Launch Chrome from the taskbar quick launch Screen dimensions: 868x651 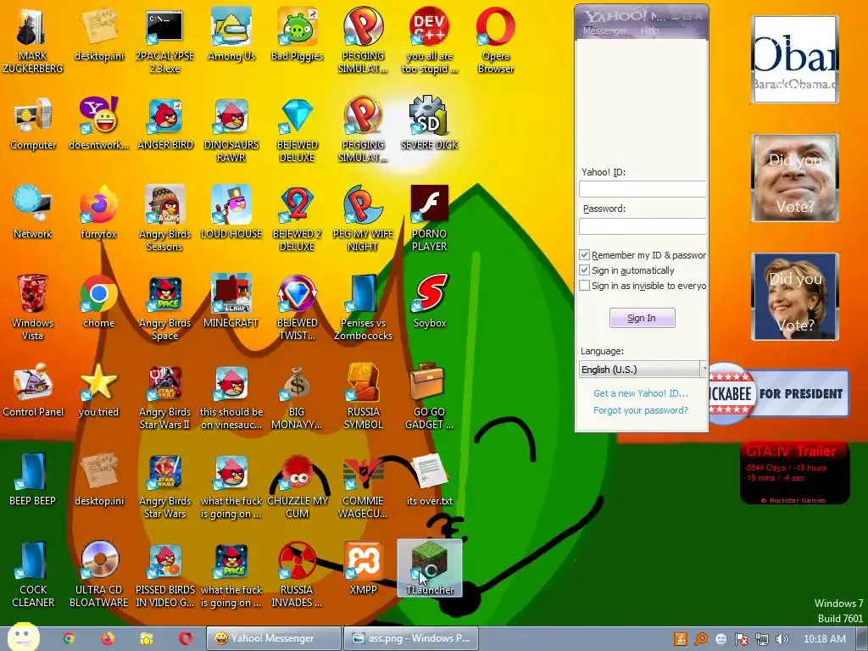point(69,638)
